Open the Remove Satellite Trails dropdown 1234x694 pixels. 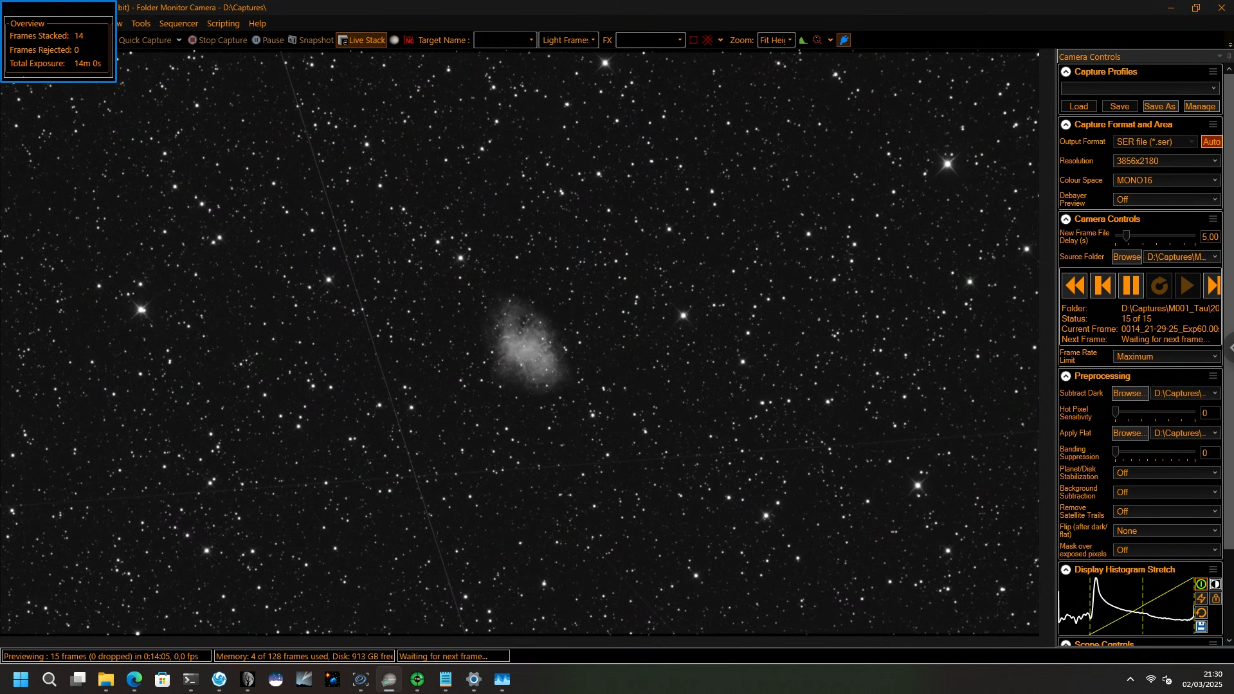tap(1167, 511)
